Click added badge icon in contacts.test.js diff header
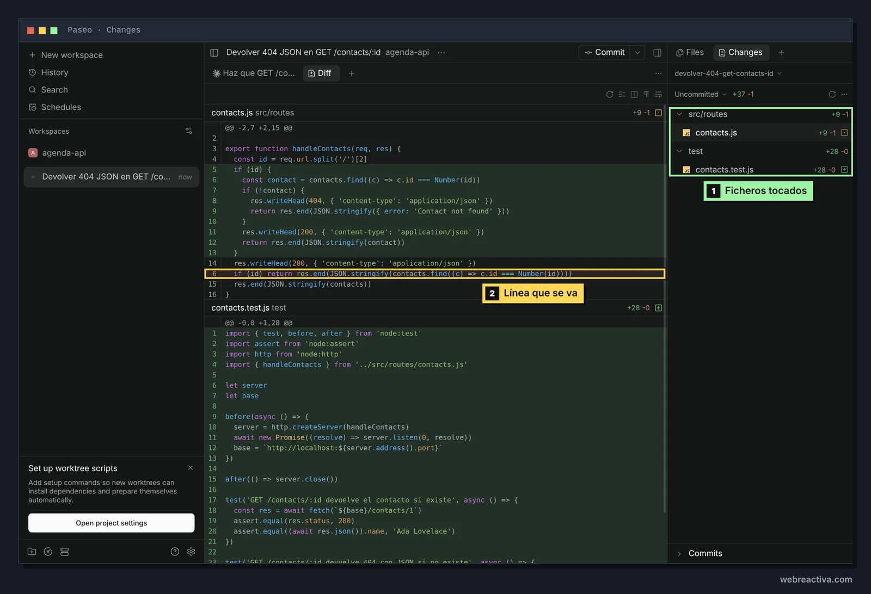 coord(659,308)
